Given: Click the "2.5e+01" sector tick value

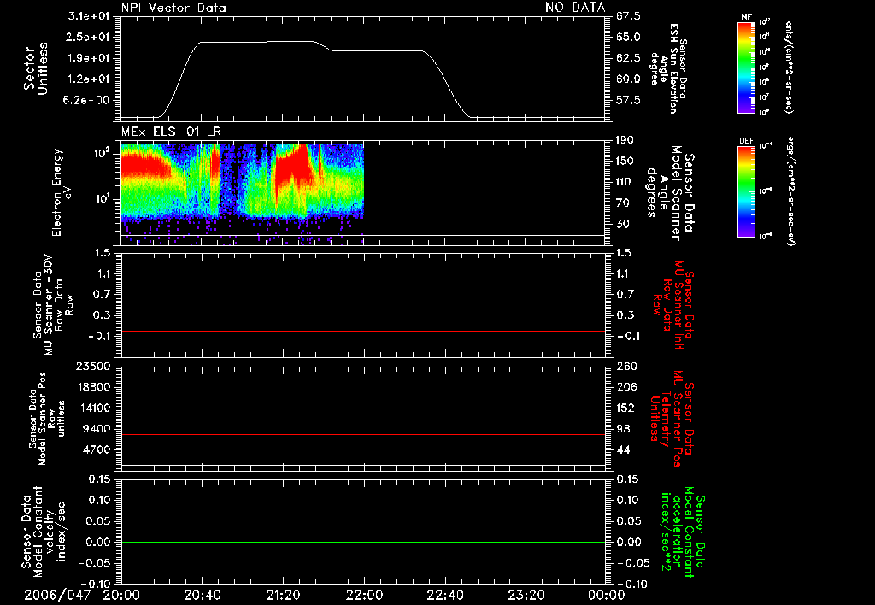Looking at the screenshot, I should click(x=89, y=37).
